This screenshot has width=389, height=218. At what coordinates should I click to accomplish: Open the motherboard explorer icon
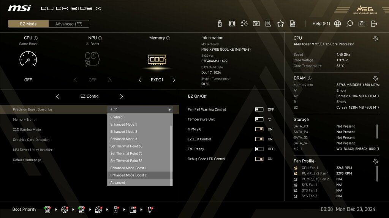268,23
